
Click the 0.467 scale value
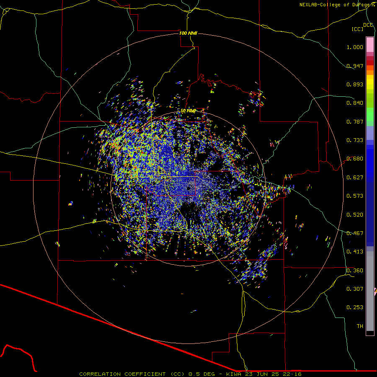tap(355, 233)
